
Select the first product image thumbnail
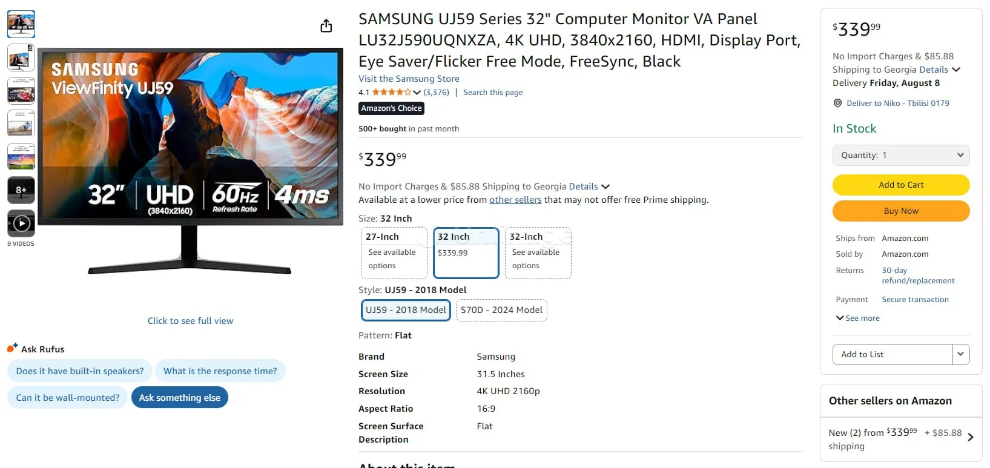[x=21, y=24]
